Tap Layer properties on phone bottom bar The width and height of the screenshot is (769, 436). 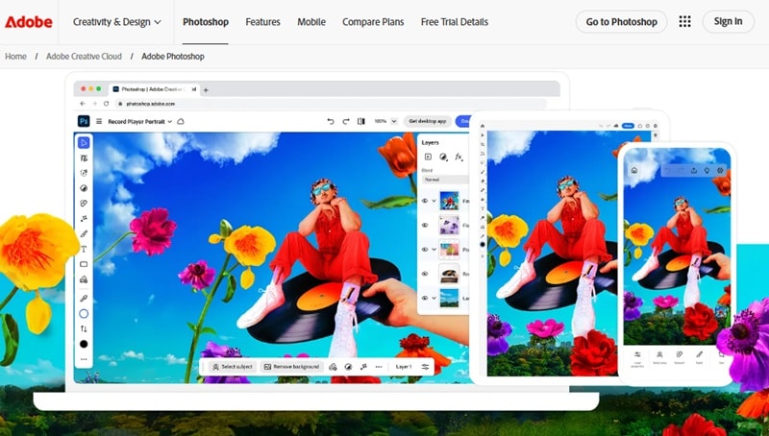pyautogui.click(x=637, y=358)
